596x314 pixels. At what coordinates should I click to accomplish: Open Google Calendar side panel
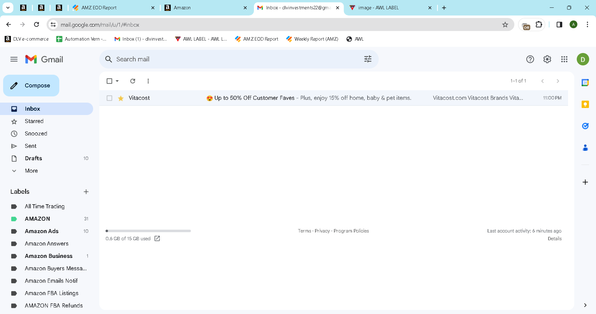(x=585, y=82)
